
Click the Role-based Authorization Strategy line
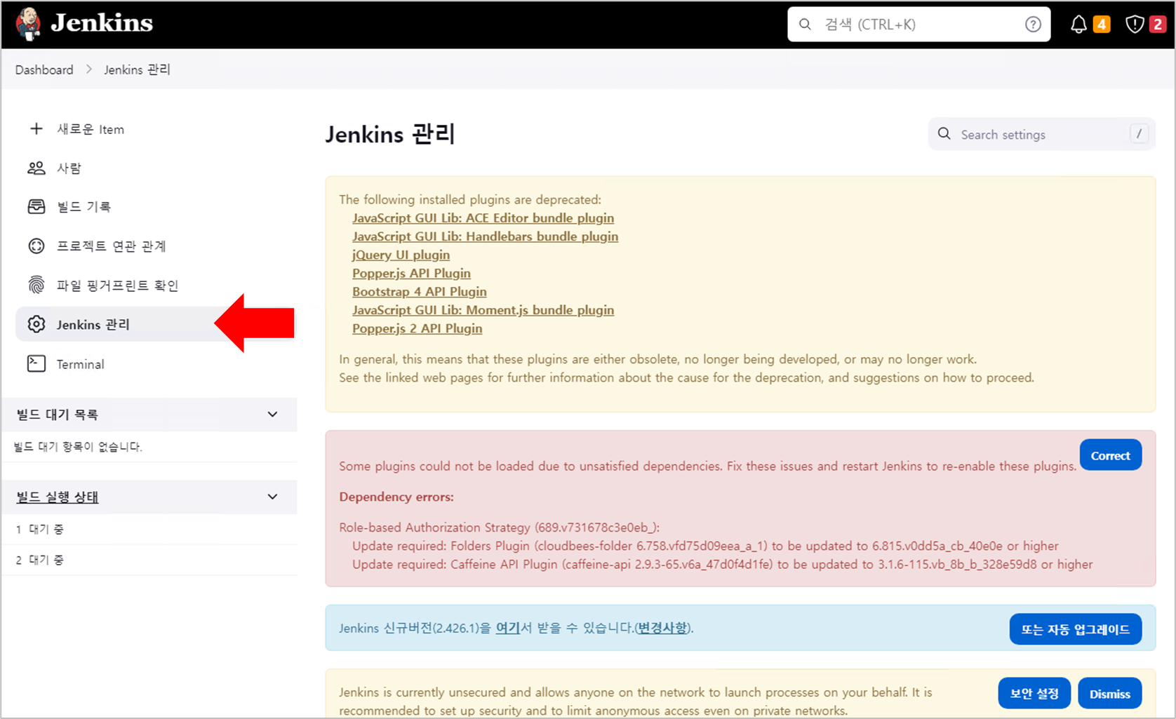(499, 528)
